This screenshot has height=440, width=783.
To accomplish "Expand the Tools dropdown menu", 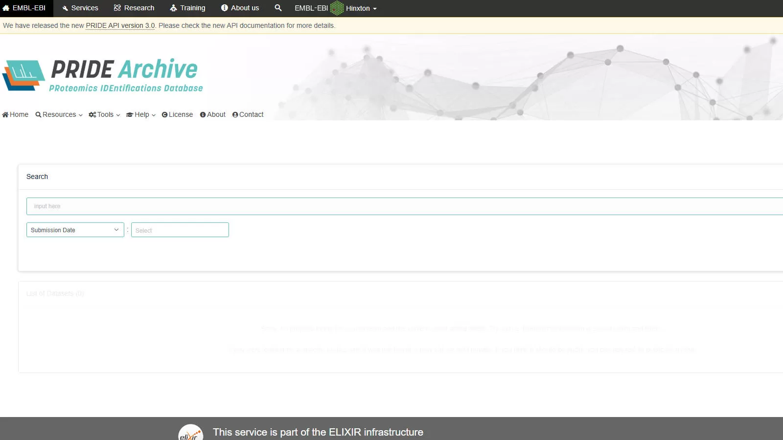I will 104,114.
